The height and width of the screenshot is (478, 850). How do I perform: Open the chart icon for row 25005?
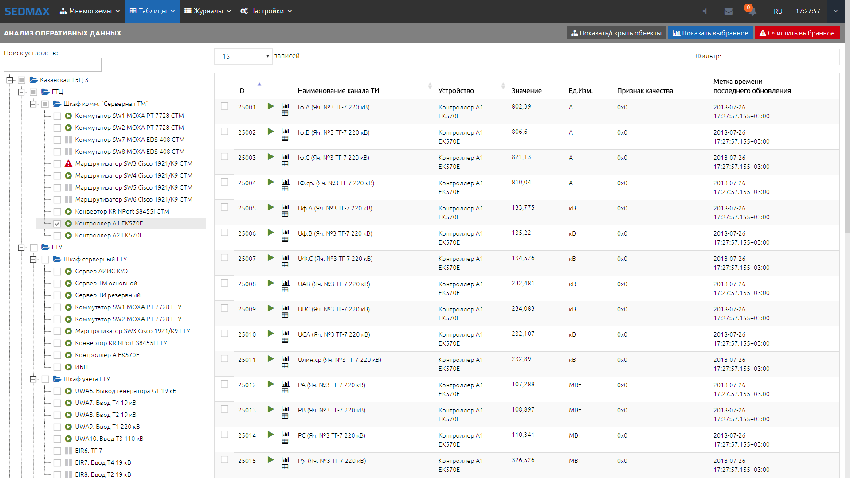(x=285, y=207)
